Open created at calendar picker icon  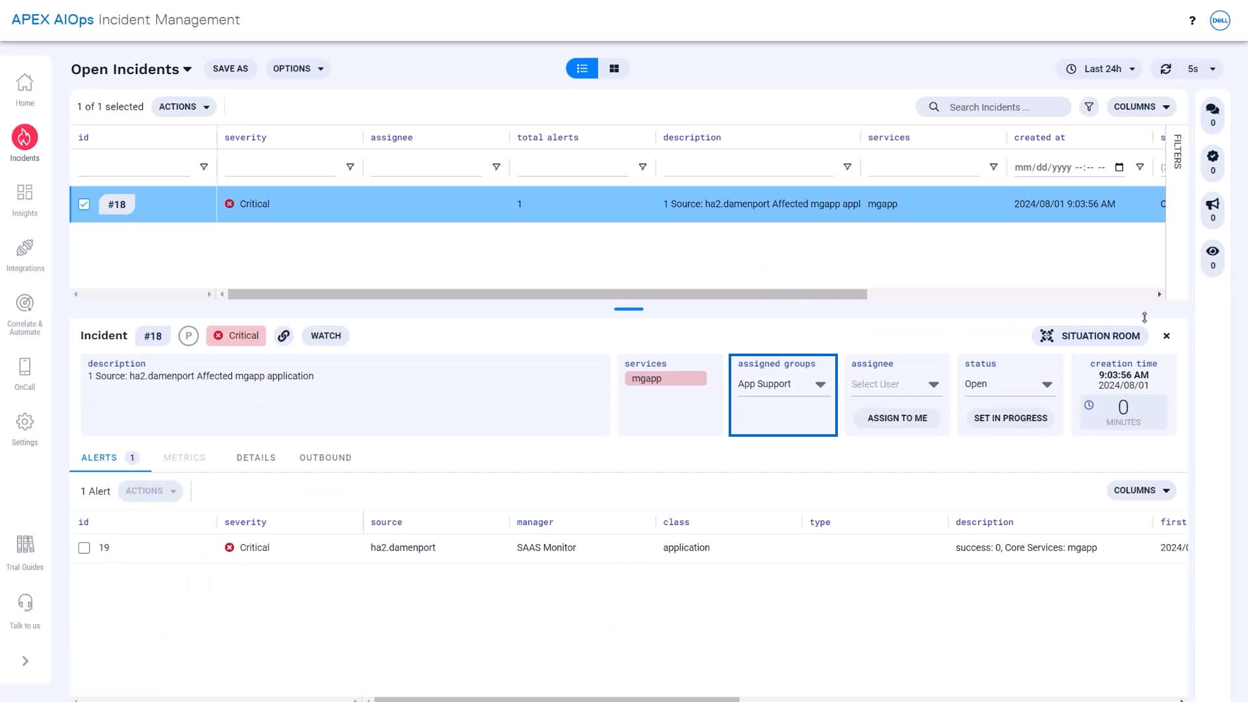click(x=1119, y=167)
